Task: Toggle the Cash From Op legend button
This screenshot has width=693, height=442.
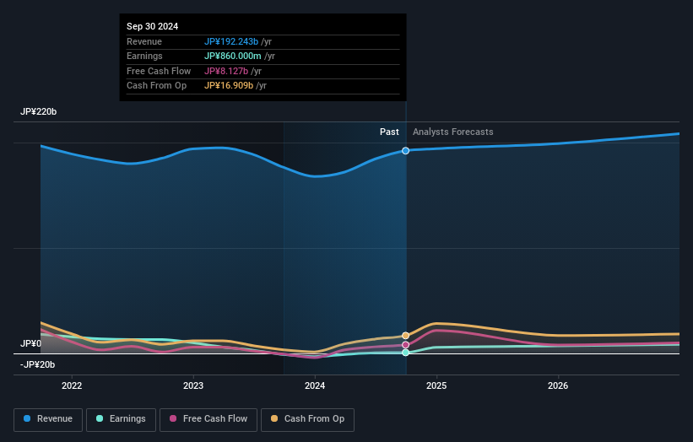Action: click(307, 419)
